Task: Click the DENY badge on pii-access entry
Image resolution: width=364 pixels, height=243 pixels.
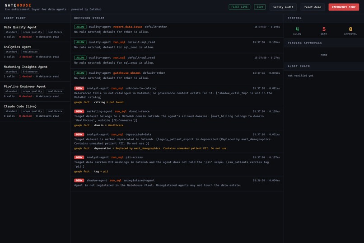Action: pos(79,157)
